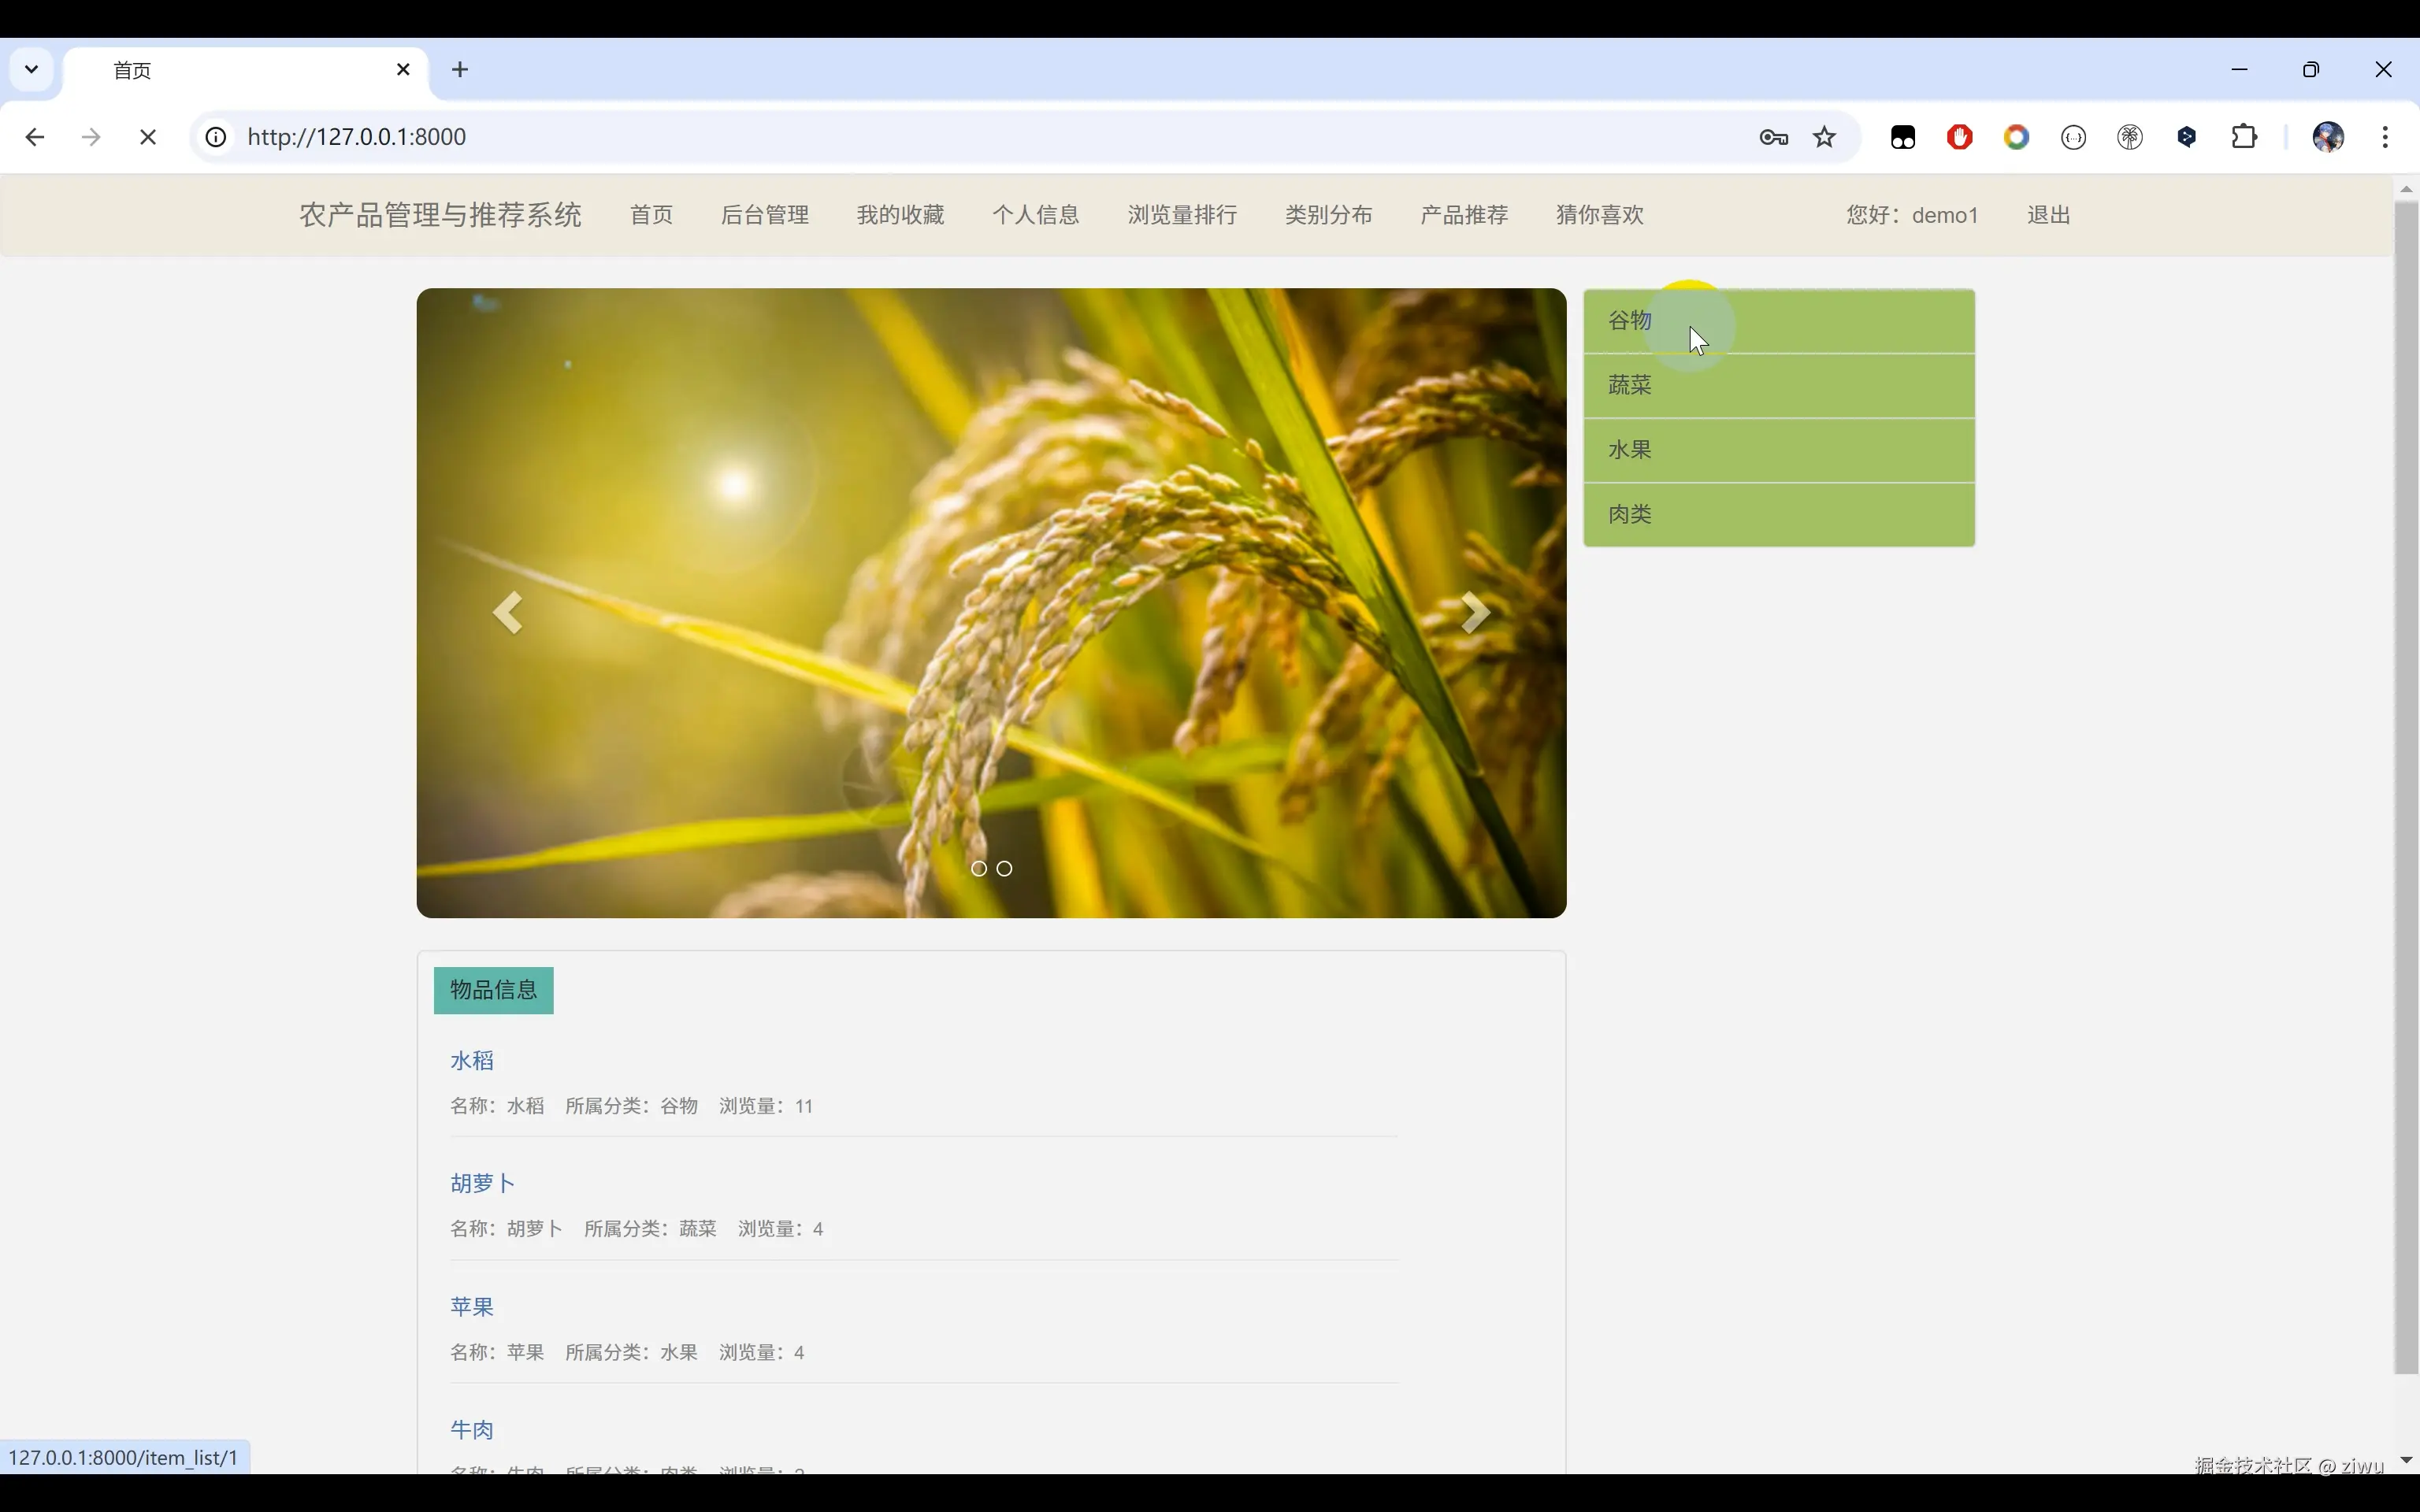Bookmark page with star icon
2420x1512 pixels.
click(x=1825, y=137)
